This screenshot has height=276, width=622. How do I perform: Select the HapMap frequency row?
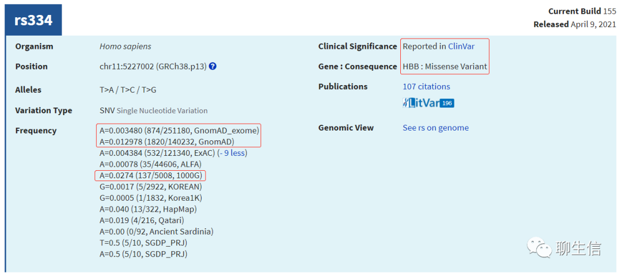click(147, 209)
